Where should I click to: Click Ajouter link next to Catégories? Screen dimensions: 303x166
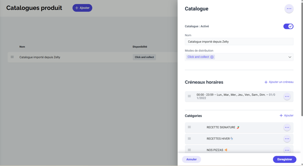pyautogui.click(x=286, y=115)
